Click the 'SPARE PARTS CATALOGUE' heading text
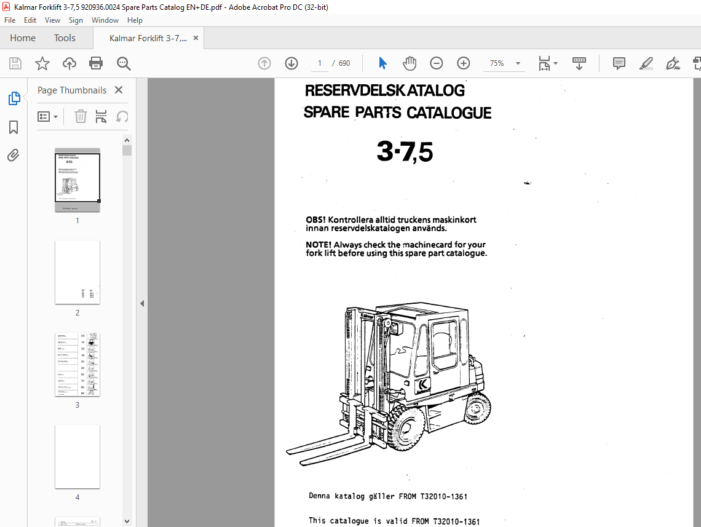701x527 pixels. 397,112
